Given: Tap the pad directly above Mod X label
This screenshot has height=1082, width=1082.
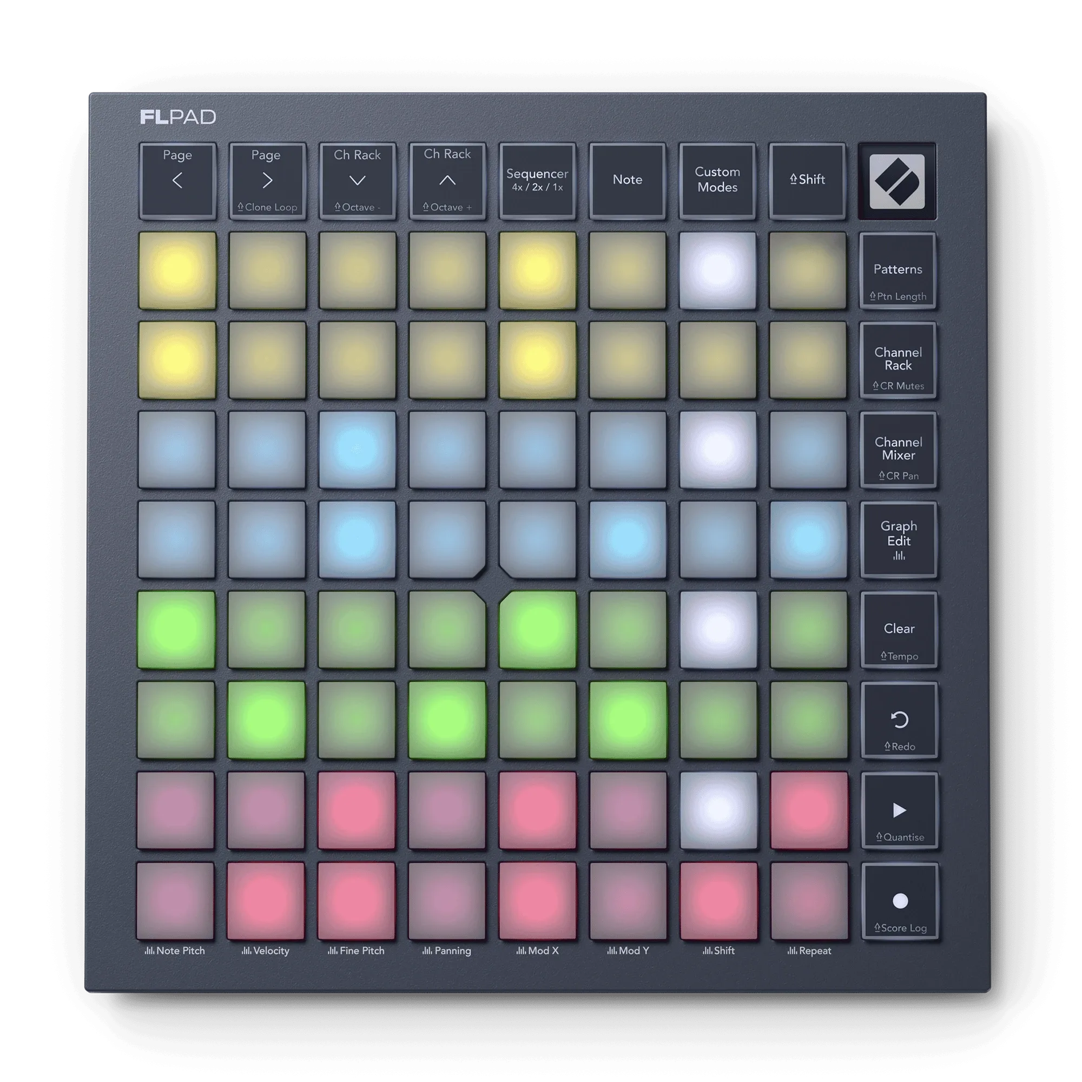Looking at the screenshot, I should 538,901.
